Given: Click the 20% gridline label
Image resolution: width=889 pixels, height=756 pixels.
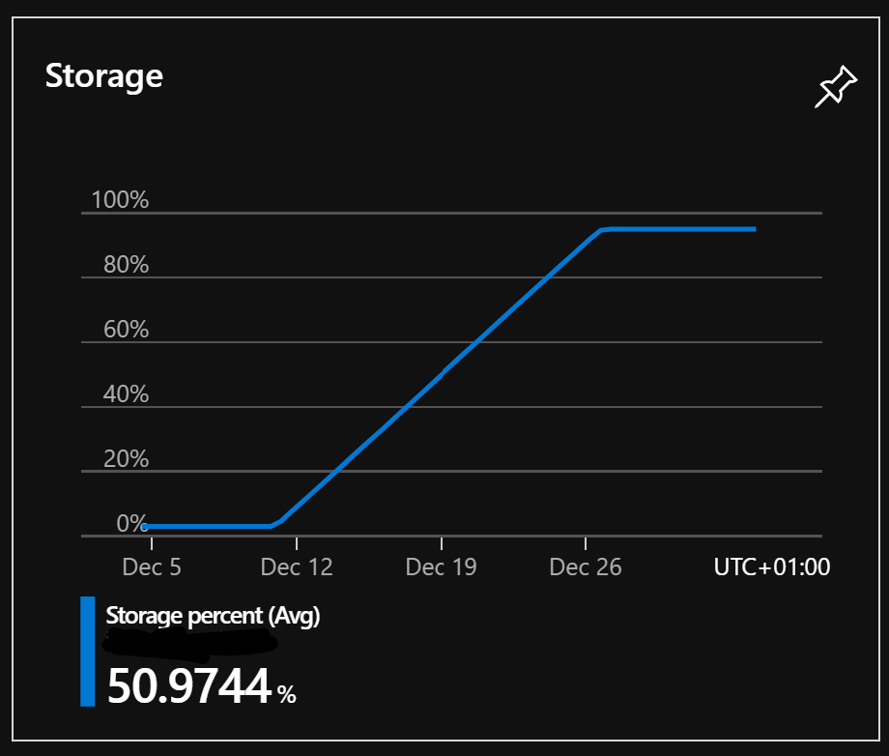Looking at the screenshot, I should tap(128, 459).
